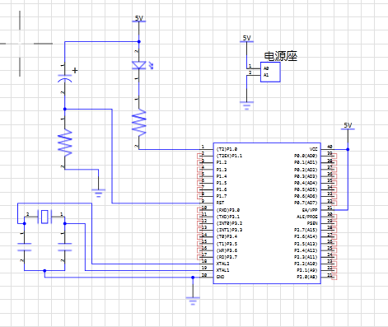
Task: Select the XTAL2 pin label
Action: click(x=222, y=264)
